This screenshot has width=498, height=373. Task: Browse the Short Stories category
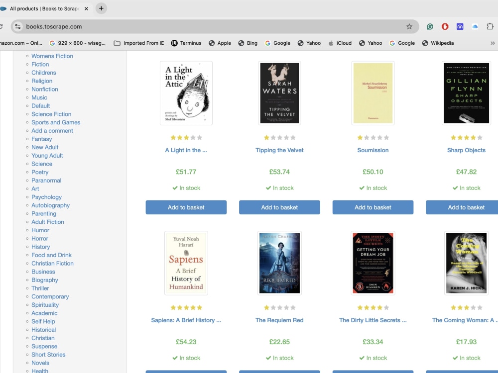tap(48, 355)
